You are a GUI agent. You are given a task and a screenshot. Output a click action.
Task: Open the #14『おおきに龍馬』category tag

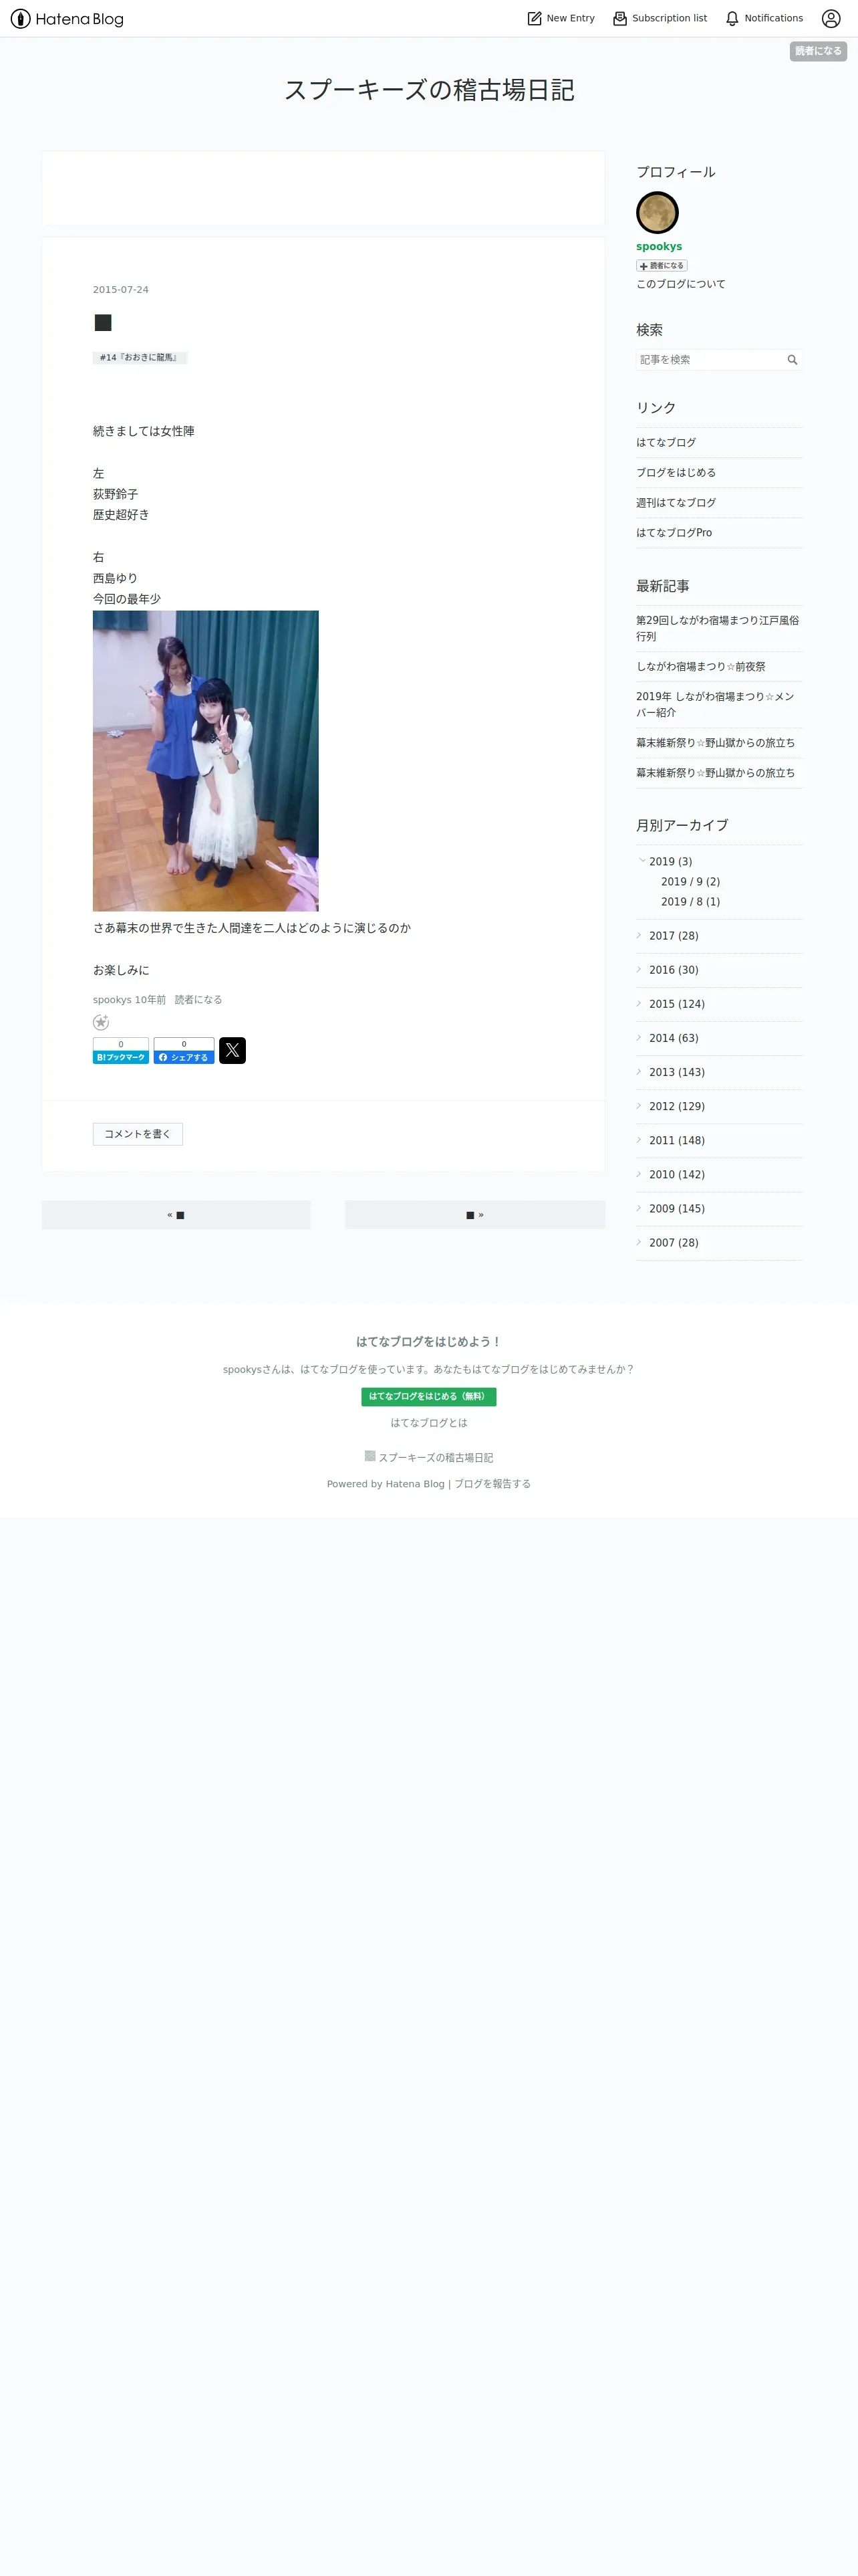tap(140, 358)
